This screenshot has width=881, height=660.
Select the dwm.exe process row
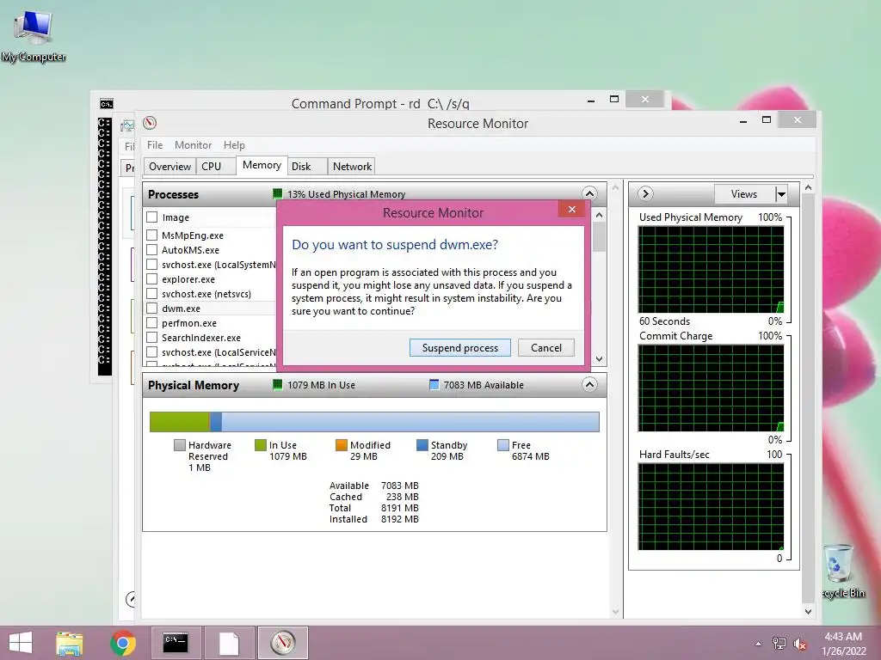pyautogui.click(x=211, y=309)
